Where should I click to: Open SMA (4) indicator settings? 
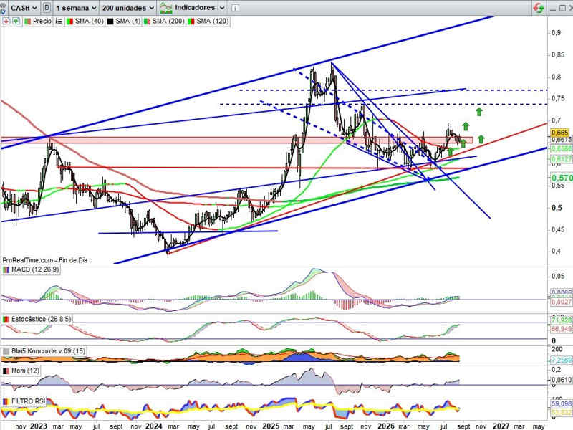(128, 21)
